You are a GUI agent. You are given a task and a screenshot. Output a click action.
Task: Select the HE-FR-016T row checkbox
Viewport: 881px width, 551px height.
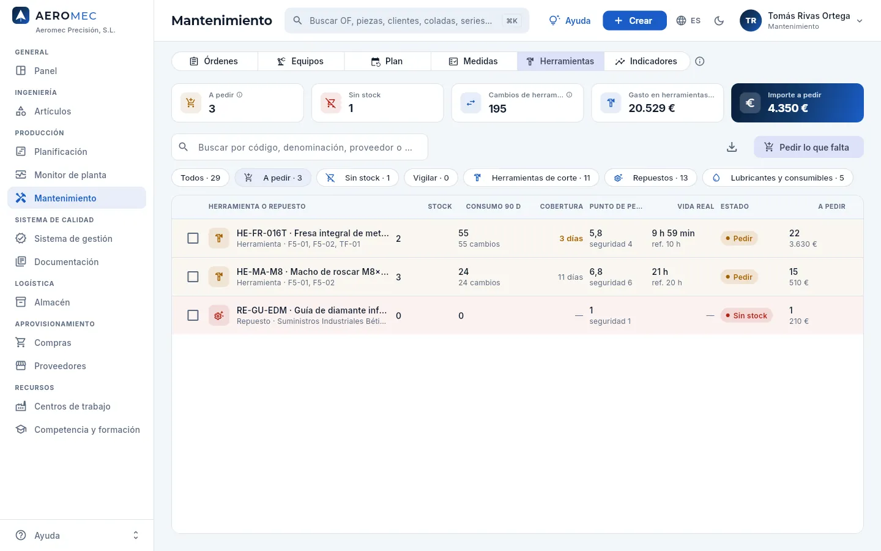pos(193,238)
